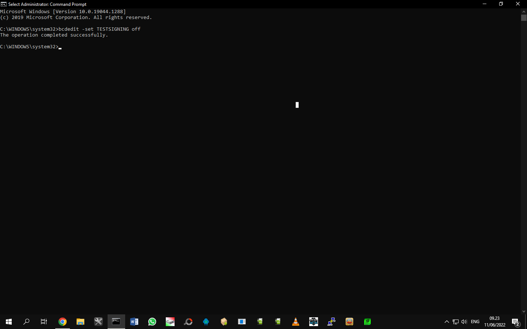Open the Windows Start menu
527x329 pixels.
click(x=9, y=322)
